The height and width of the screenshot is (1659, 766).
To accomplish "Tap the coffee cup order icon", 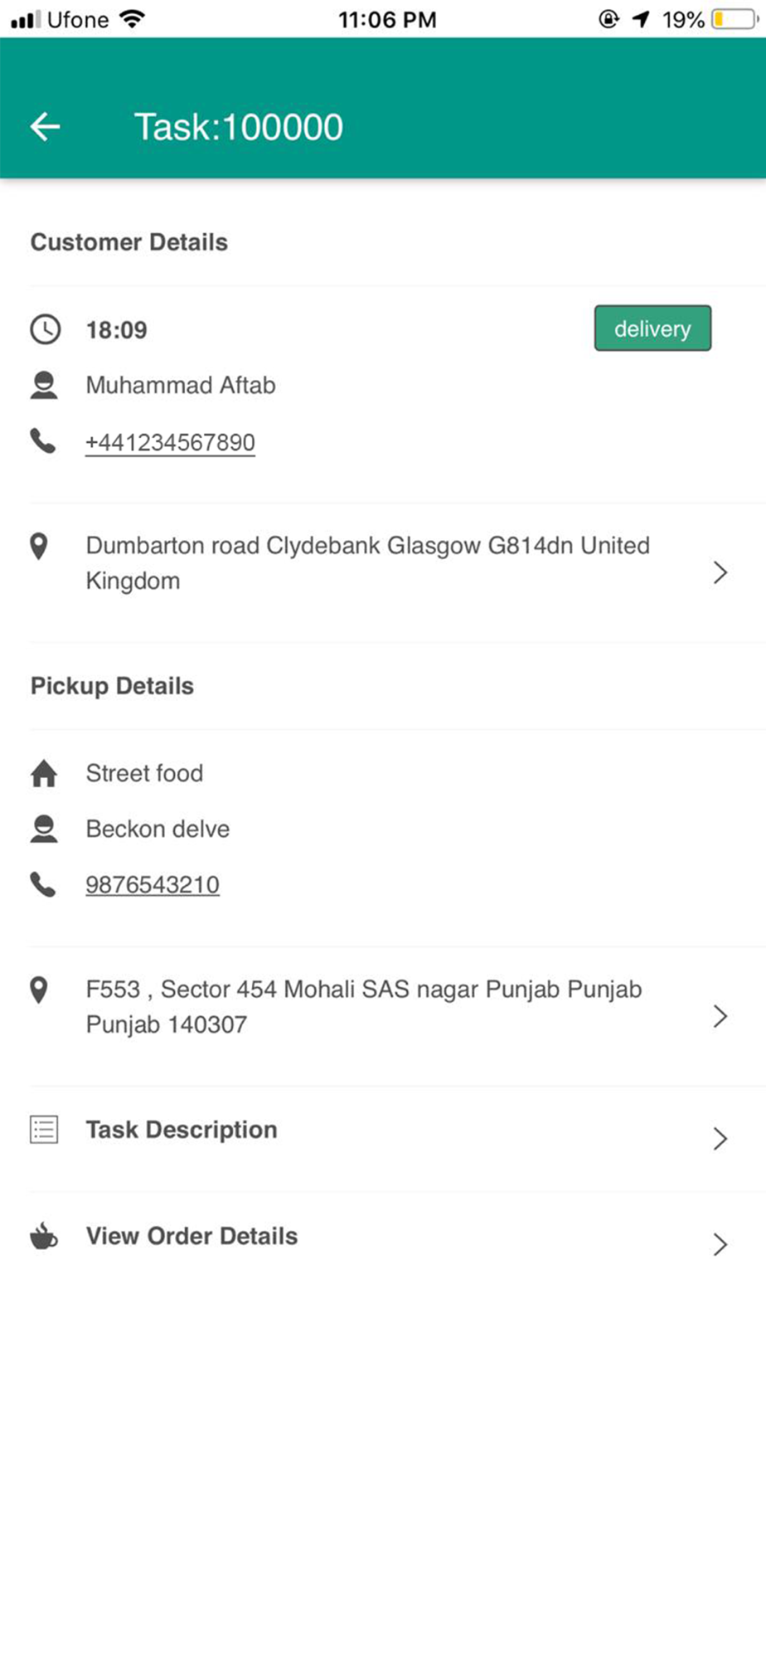I will click(x=44, y=1236).
